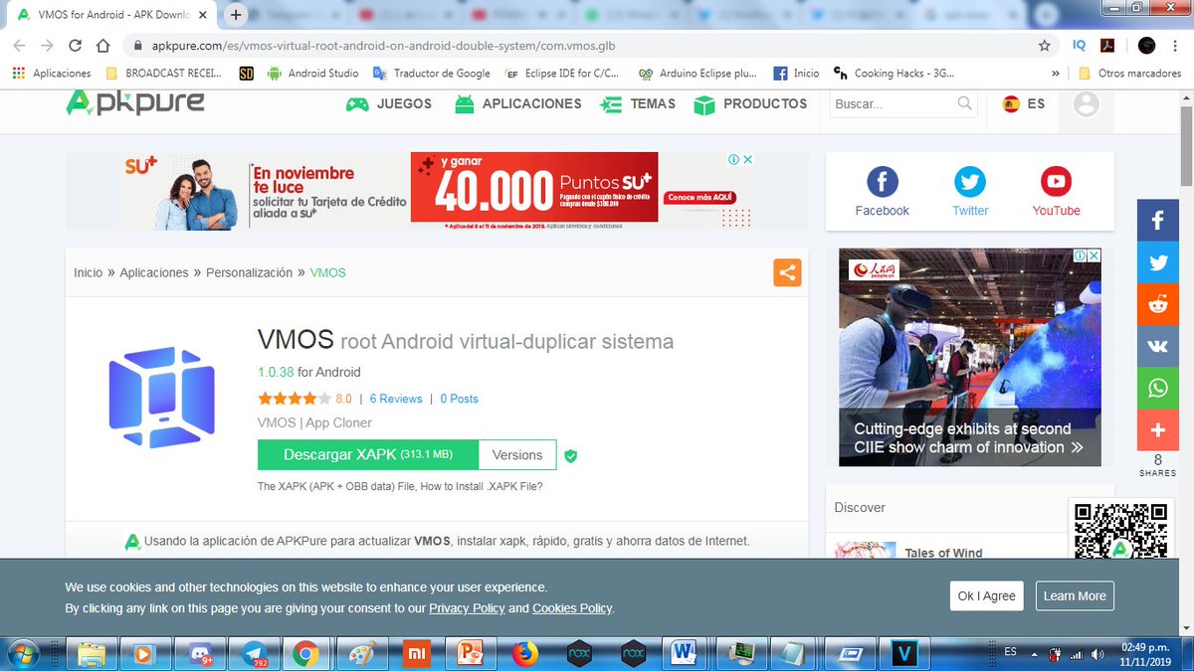Click the browser home button
The width and height of the screenshot is (1194, 671).
[102, 46]
